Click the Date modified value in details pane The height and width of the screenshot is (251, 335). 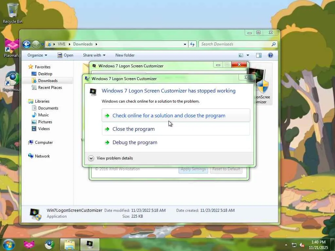tap(148, 210)
